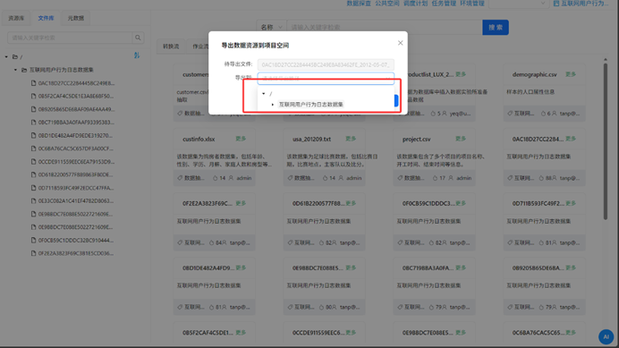Screen dimensions: 619x348
Task: Click 更多 on usa_201209.txt card
Action: coord(351,139)
